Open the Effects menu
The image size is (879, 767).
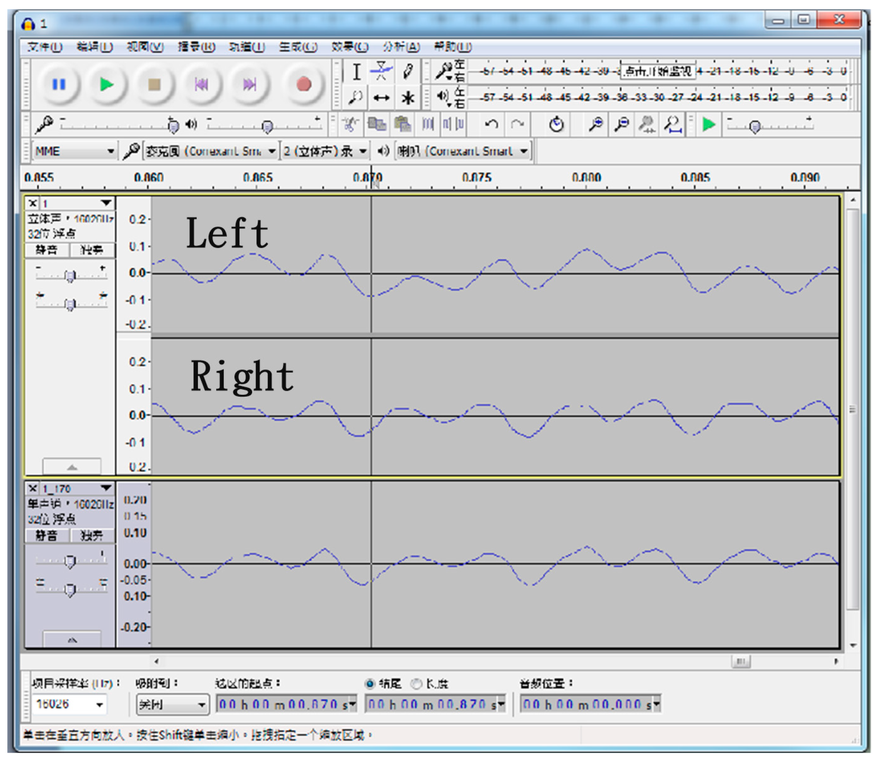click(x=350, y=47)
